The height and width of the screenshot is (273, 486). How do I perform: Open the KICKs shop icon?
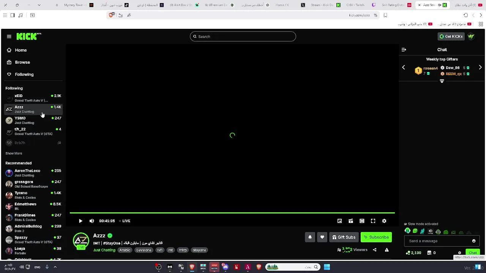point(429,253)
